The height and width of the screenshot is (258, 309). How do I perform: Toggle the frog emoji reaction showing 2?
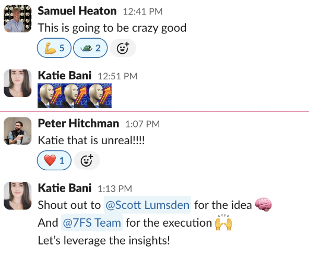90,48
